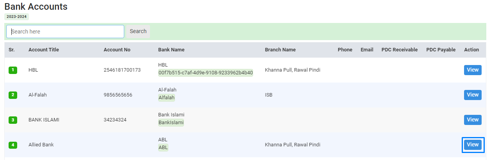Viewport: 491px width, 160px height.
Task: Click serial number badge 4
Action: pos(12,145)
